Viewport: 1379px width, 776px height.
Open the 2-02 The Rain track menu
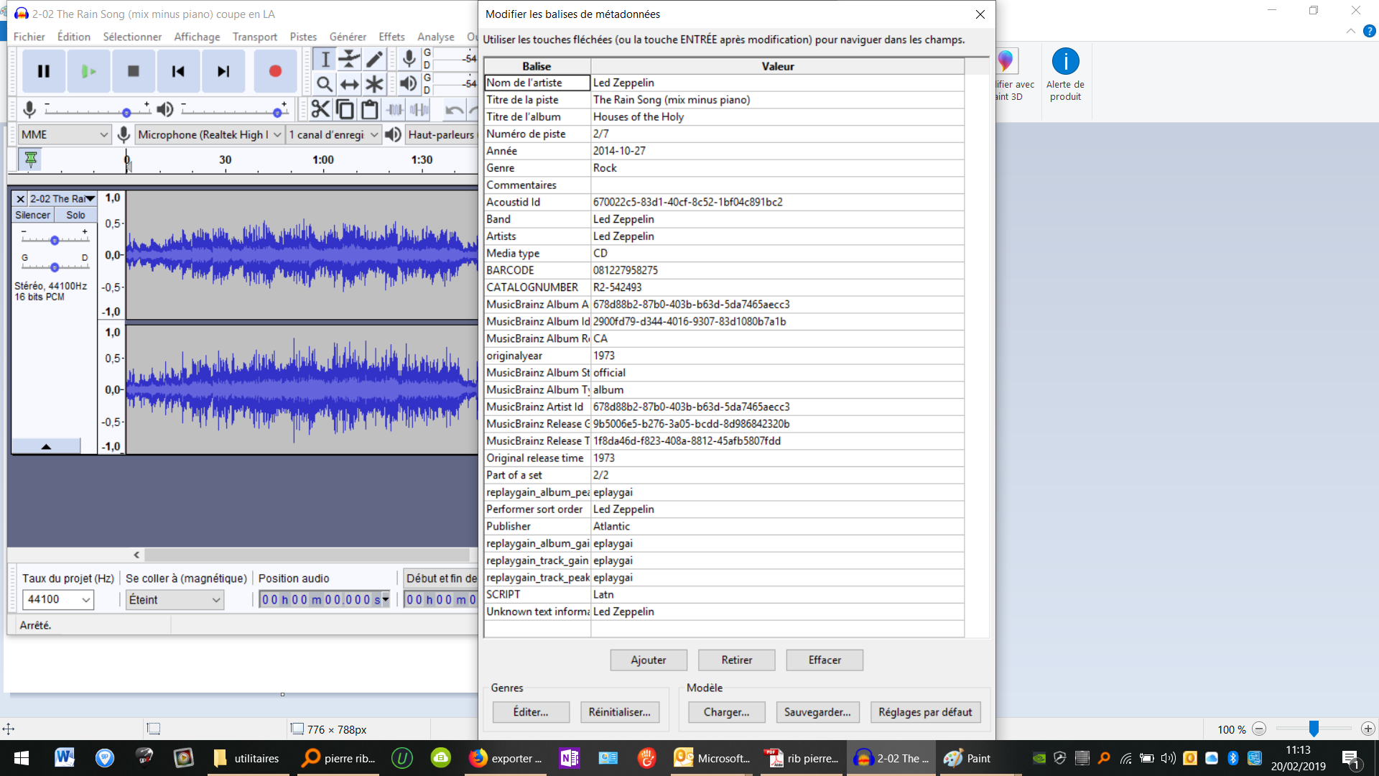tap(63, 199)
